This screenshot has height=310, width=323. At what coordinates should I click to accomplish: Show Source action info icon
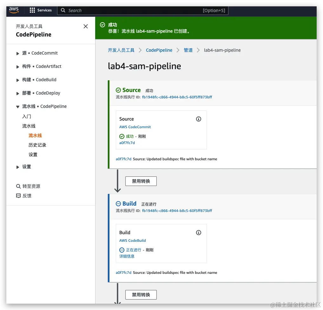pos(199,119)
